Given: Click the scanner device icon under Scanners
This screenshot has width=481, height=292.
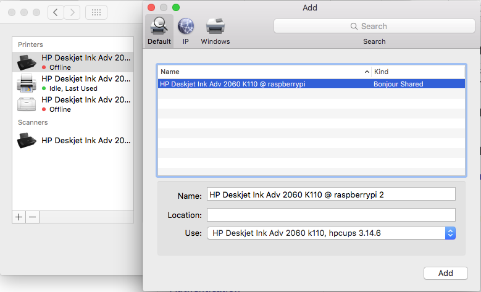Looking at the screenshot, I should tap(27, 141).
